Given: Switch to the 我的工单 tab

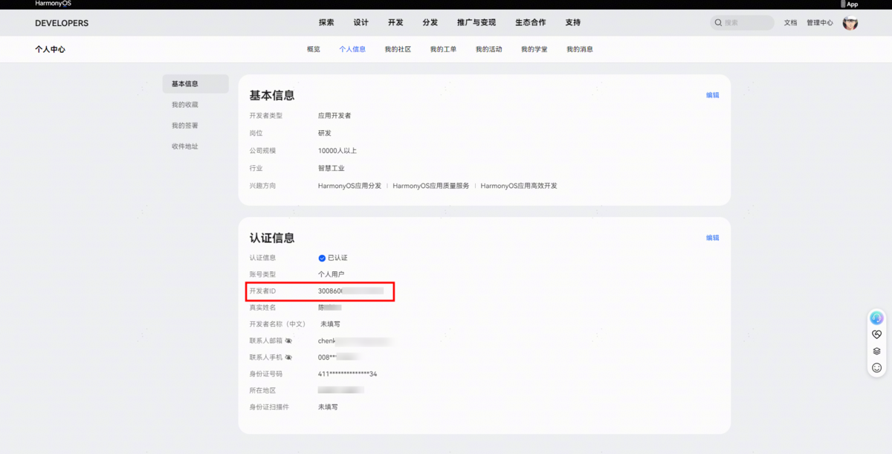Looking at the screenshot, I should point(443,49).
